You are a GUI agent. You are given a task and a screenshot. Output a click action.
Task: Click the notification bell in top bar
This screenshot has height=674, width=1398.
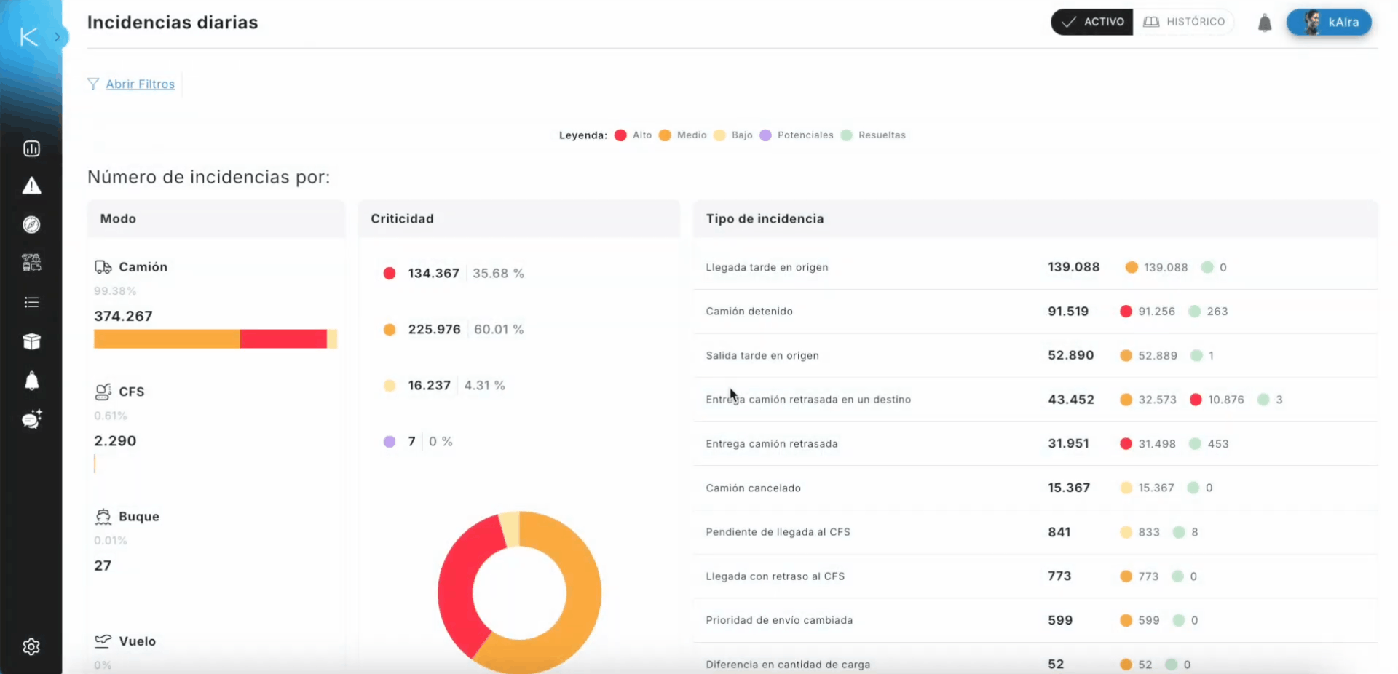(x=1265, y=23)
